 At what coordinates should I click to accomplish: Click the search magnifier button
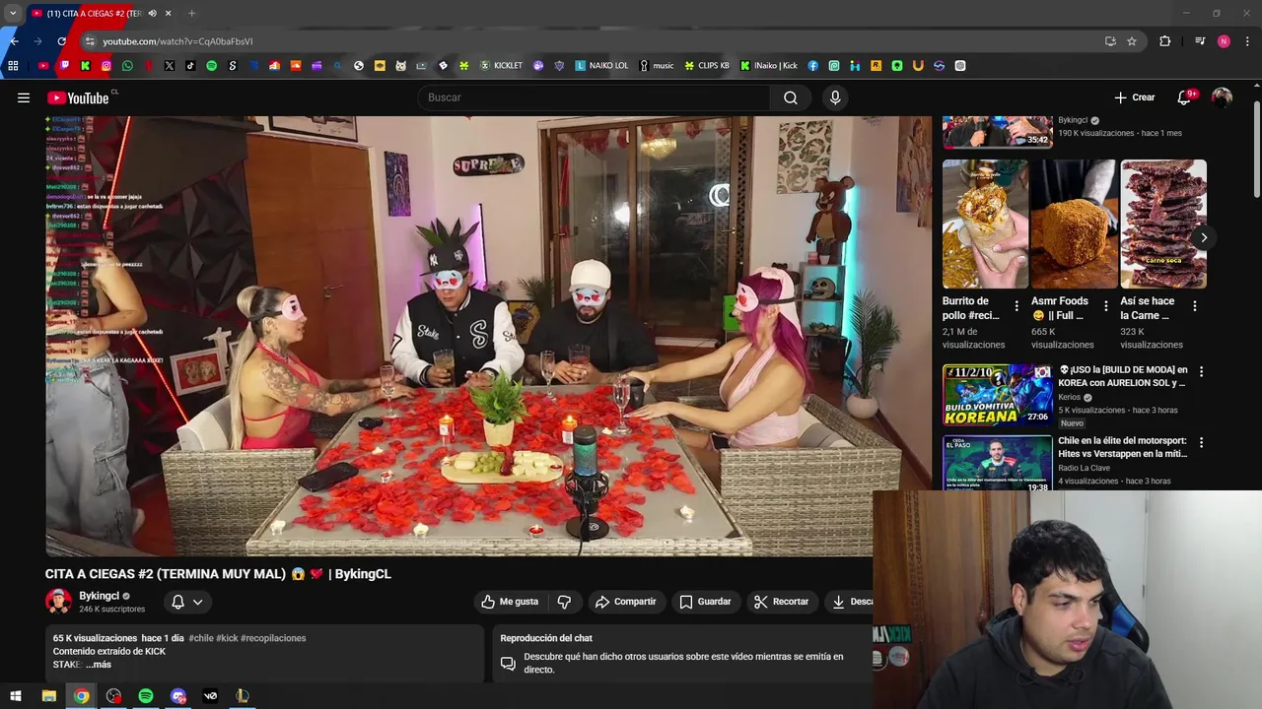(791, 97)
